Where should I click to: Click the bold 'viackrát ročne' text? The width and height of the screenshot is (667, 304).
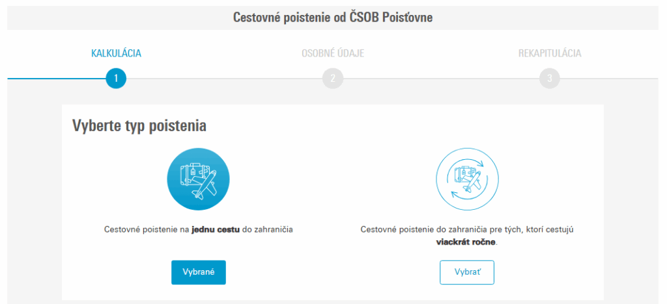tap(466, 242)
